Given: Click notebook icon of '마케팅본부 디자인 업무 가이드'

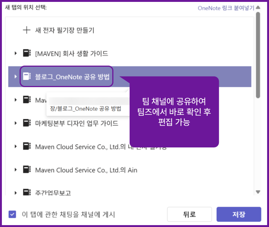Looking at the screenshot, I should coord(27,123).
